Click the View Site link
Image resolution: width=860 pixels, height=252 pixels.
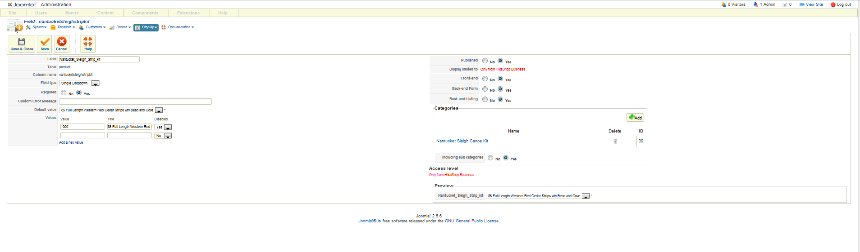[x=814, y=4]
